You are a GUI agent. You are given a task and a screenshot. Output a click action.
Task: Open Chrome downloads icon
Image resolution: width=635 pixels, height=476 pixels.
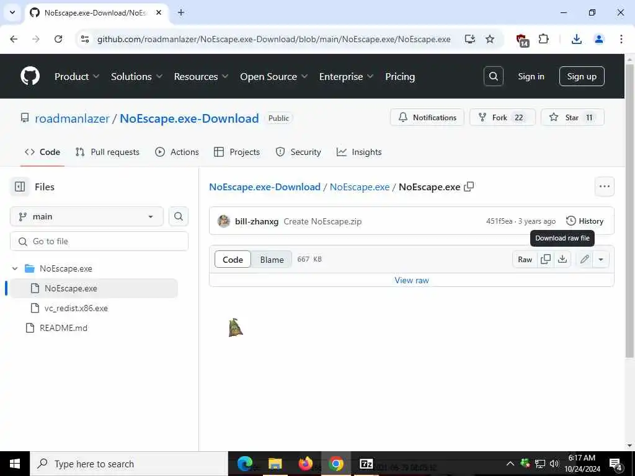pos(576,39)
